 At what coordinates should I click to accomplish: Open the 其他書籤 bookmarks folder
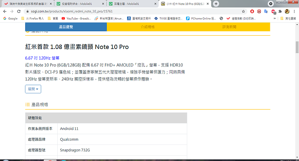[x=288, y=19]
